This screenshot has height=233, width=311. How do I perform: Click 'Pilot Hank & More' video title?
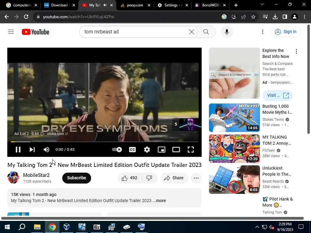click(278, 202)
